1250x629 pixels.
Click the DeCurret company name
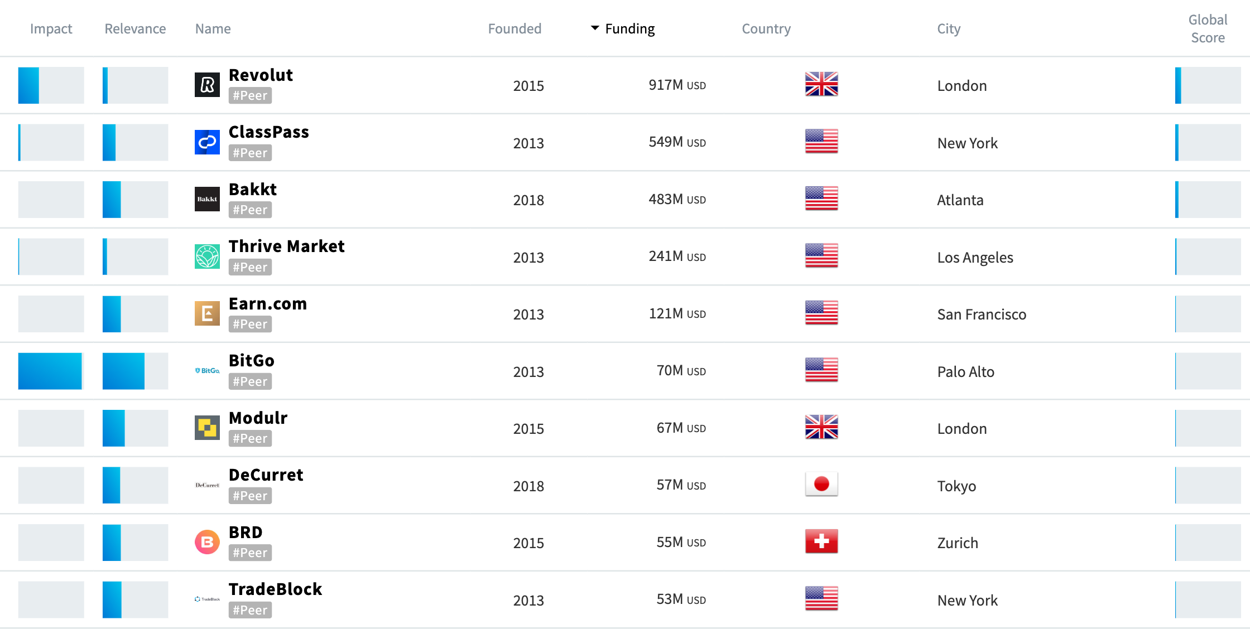(266, 475)
